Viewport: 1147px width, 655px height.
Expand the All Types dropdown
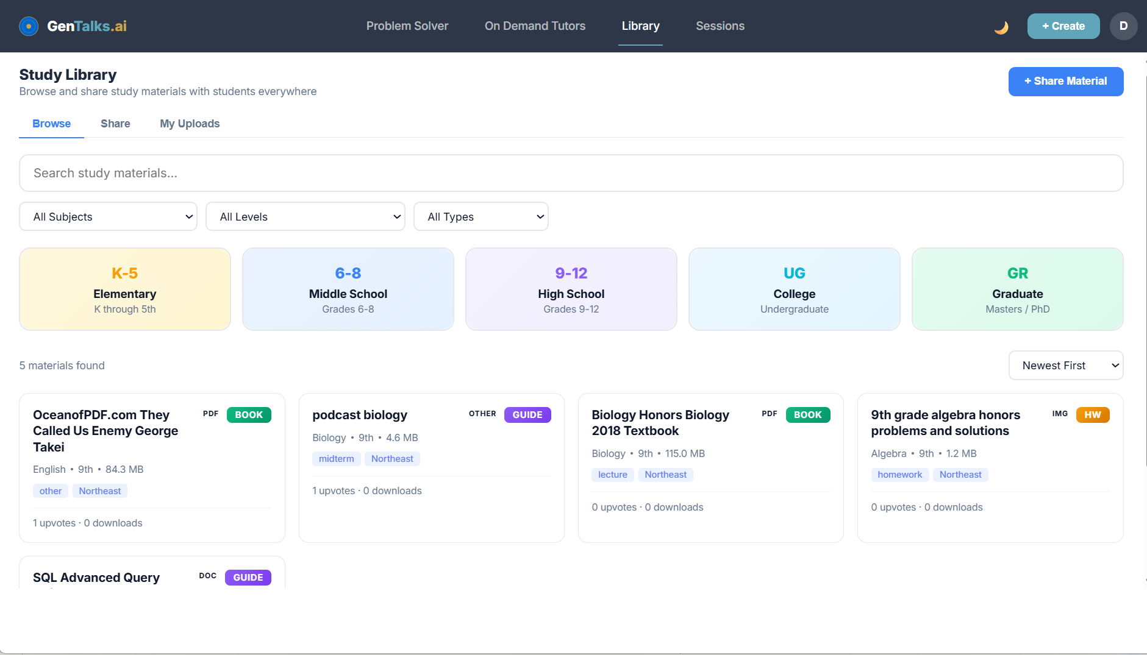tap(481, 217)
